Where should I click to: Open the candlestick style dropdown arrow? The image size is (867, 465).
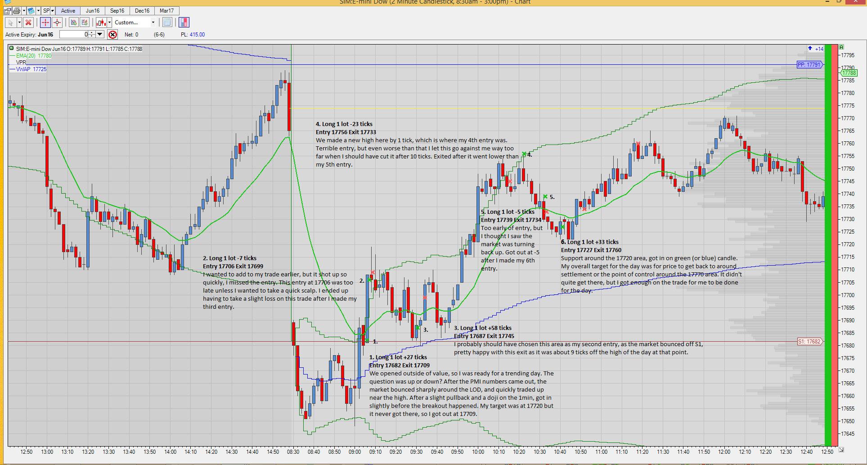click(x=109, y=23)
